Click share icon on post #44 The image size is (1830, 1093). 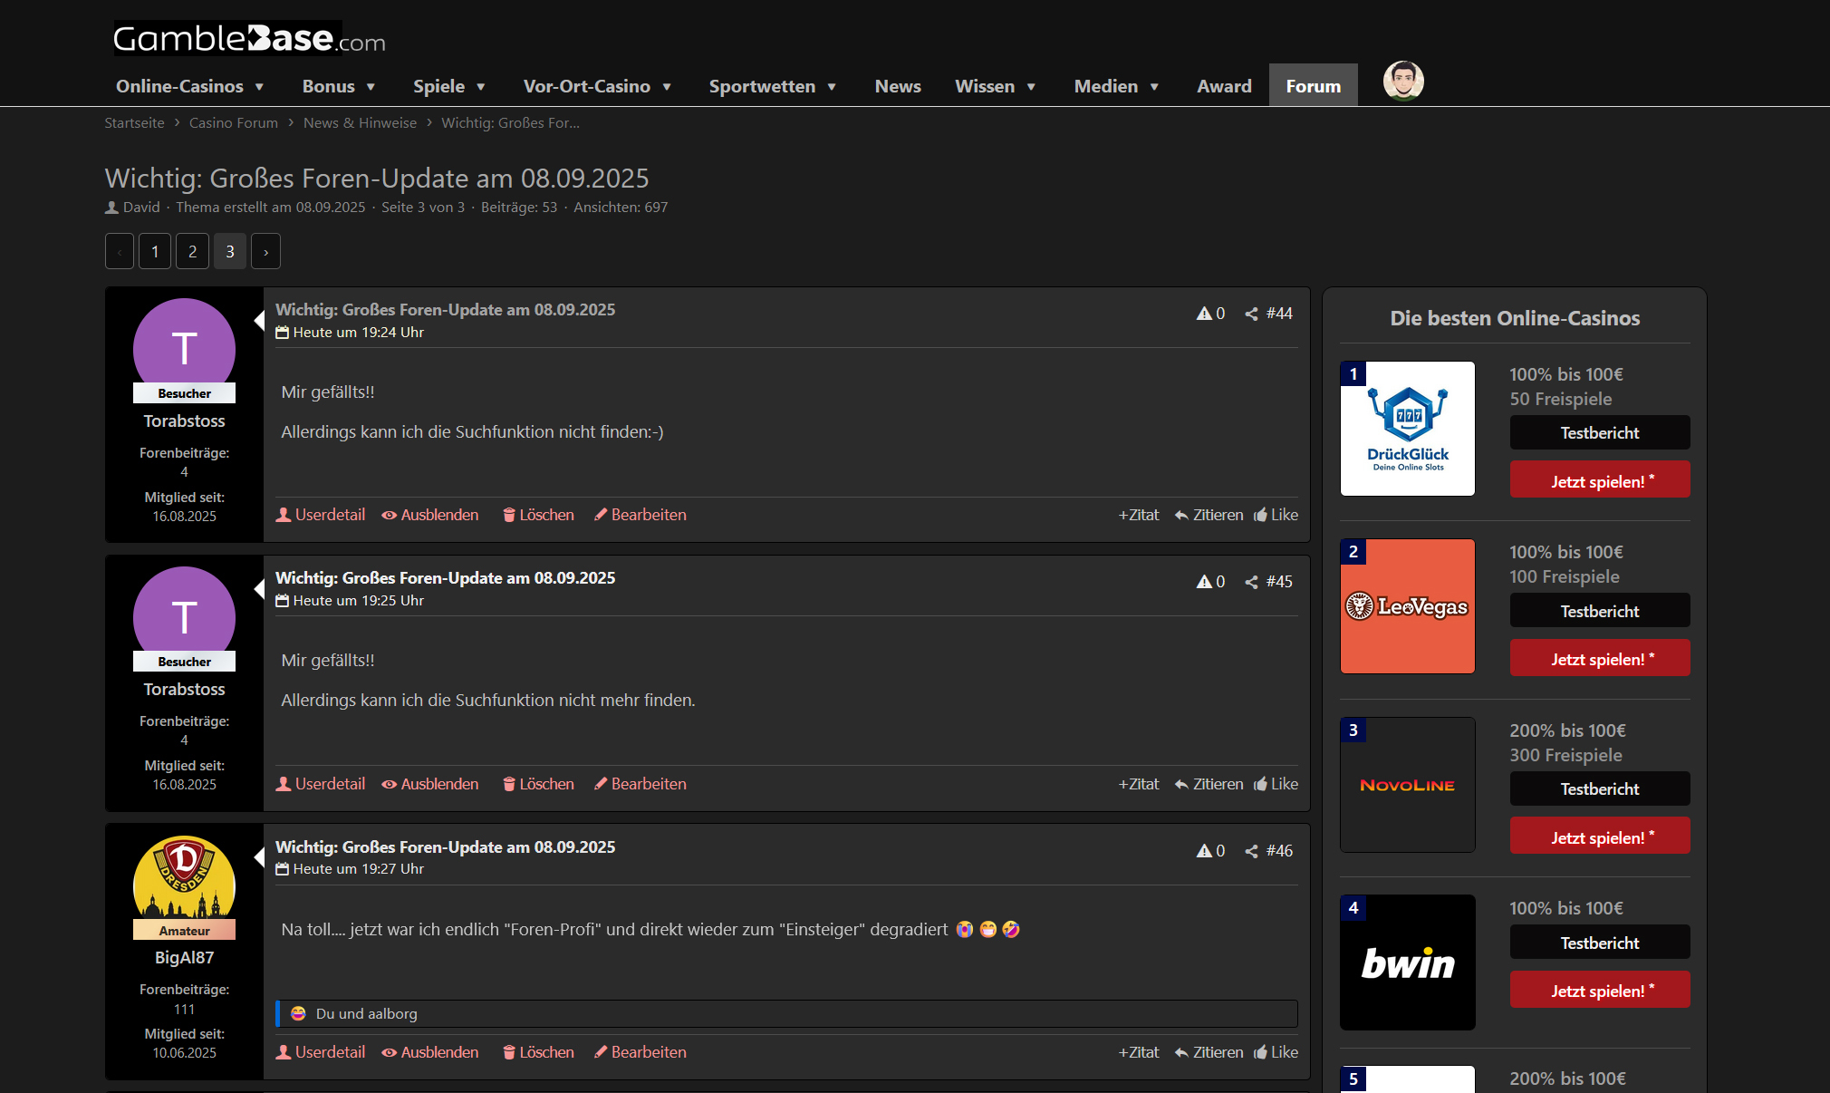click(x=1251, y=314)
